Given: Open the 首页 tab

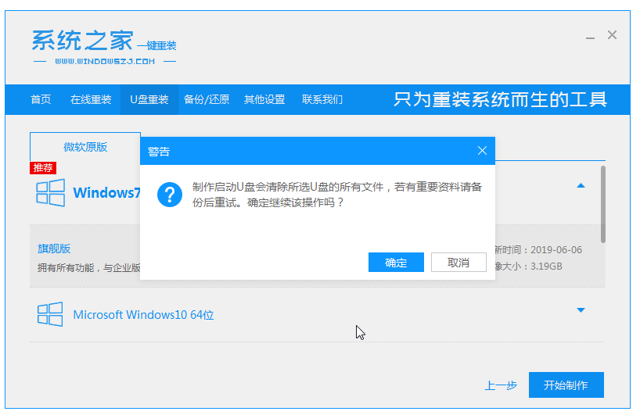Looking at the screenshot, I should (41, 99).
